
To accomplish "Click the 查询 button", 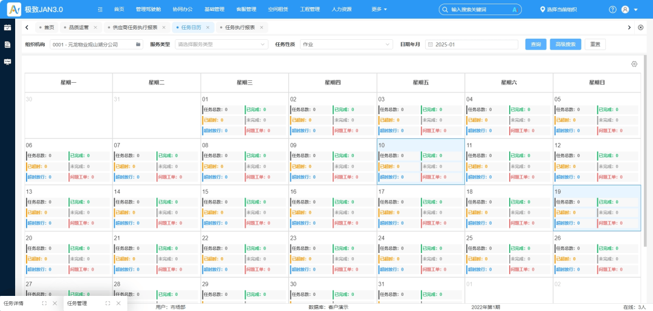I will (536, 45).
